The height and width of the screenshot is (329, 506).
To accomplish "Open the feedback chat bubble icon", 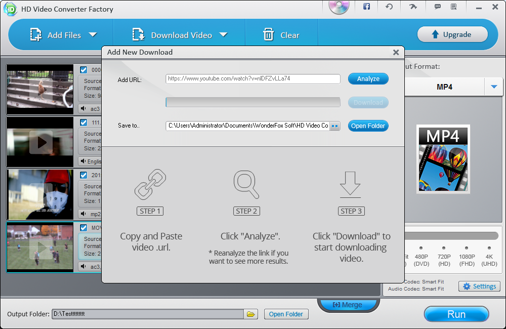I will tap(438, 7).
